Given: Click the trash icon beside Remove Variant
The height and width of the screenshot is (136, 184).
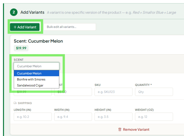Looking at the screenshot, I should coord(120,129).
